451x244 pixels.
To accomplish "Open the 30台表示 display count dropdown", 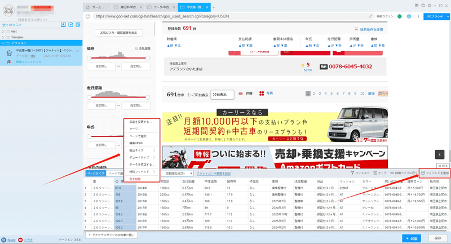I will point(222,94).
